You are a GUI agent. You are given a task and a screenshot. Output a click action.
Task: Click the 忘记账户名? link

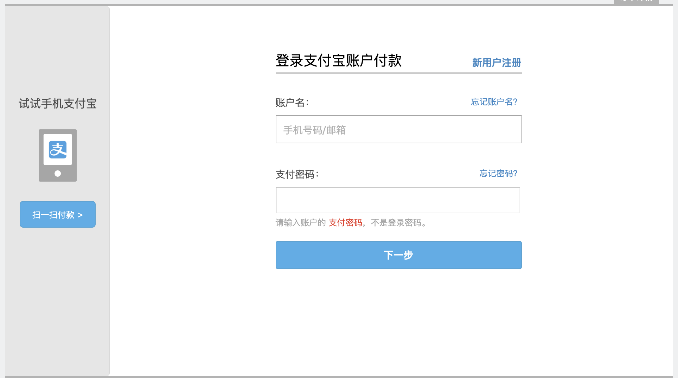pos(494,102)
